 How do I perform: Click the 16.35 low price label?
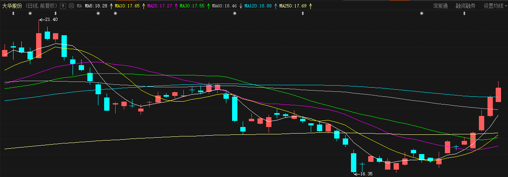(x=366, y=174)
